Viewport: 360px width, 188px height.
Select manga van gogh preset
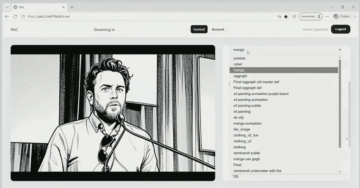(284, 159)
